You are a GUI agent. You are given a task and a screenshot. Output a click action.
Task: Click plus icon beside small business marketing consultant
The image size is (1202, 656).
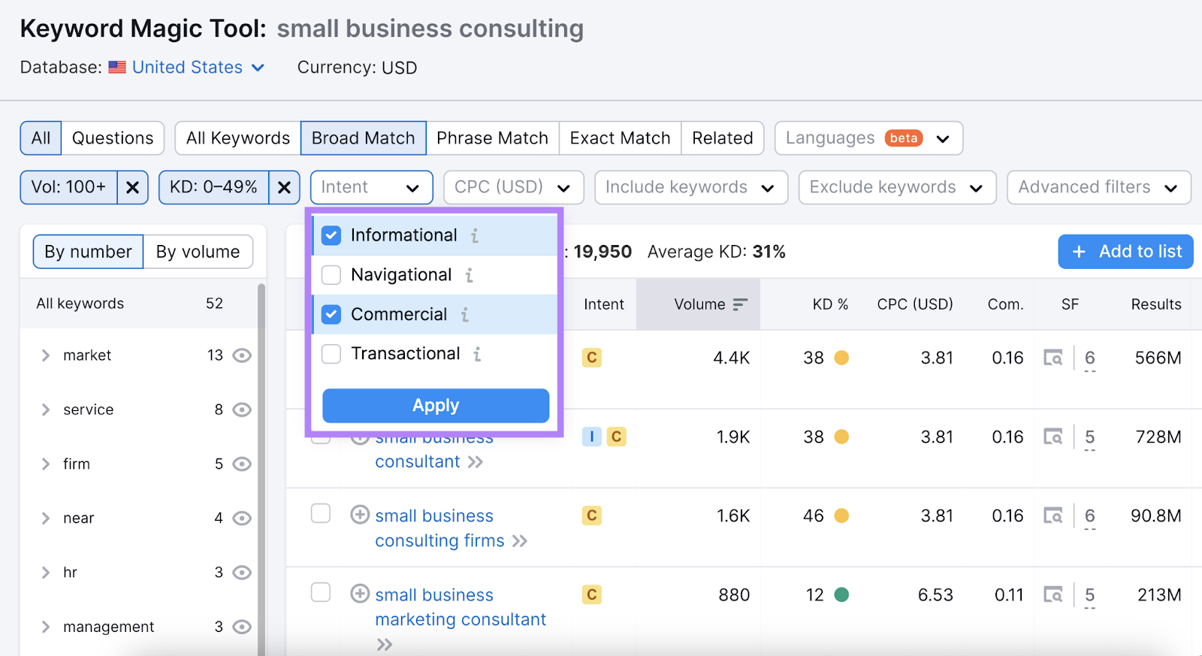coord(360,594)
